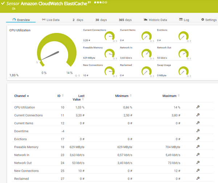Open the Log tab

(x=184, y=20)
